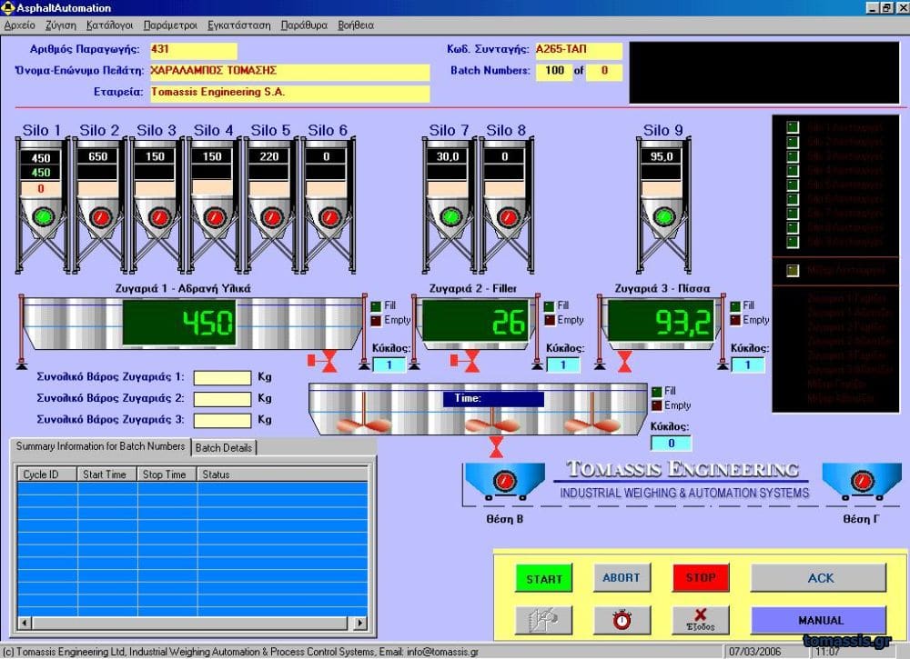910x659 pixels.
Task: Toggle the mixer Fill indicator box
Action: [656, 391]
